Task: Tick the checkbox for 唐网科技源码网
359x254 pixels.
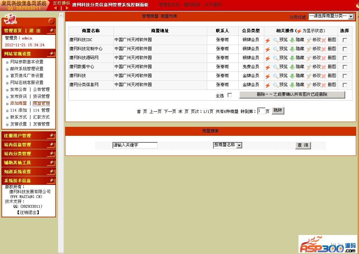Action: point(344,58)
